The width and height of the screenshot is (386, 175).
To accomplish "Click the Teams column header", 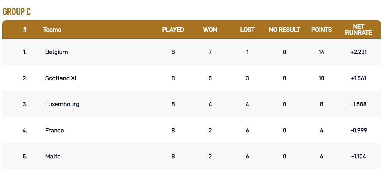I will pyautogui.click(x=52, y=30).
